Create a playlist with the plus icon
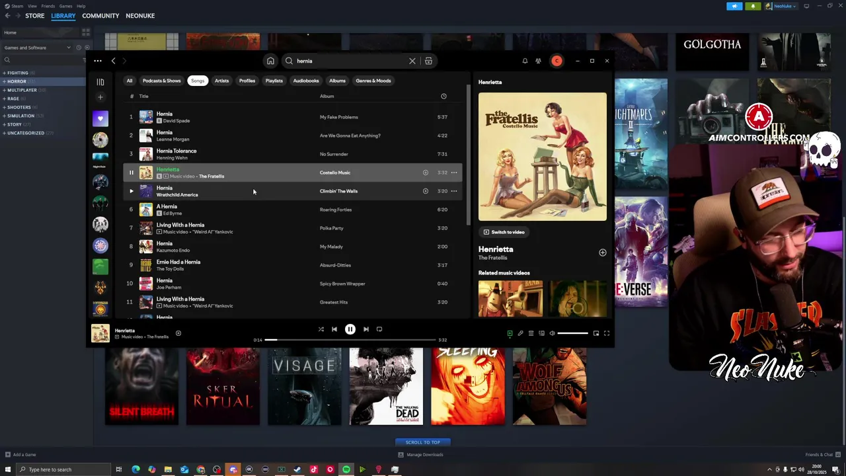Screen dimensions: 846x476 [100, 97]
